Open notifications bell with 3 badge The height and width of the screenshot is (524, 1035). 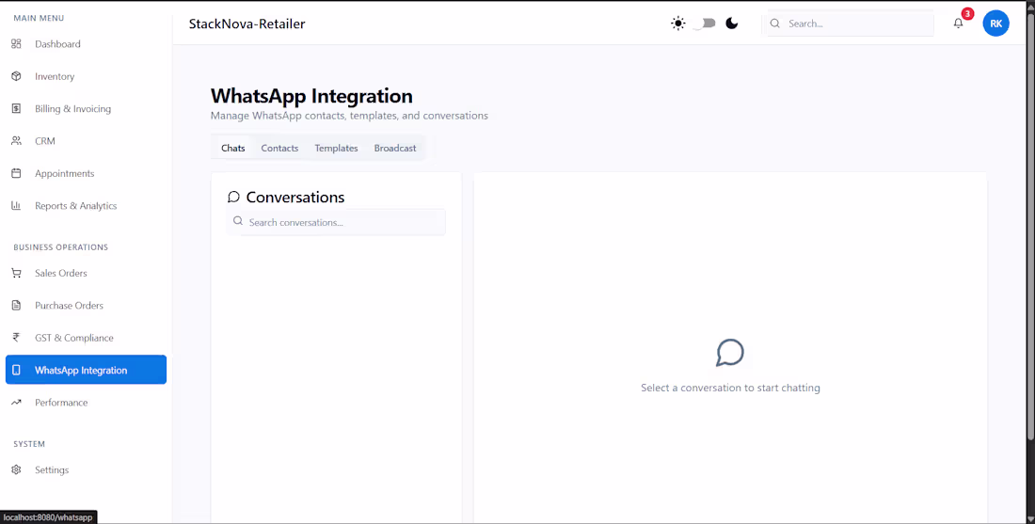tap(959, 24)
